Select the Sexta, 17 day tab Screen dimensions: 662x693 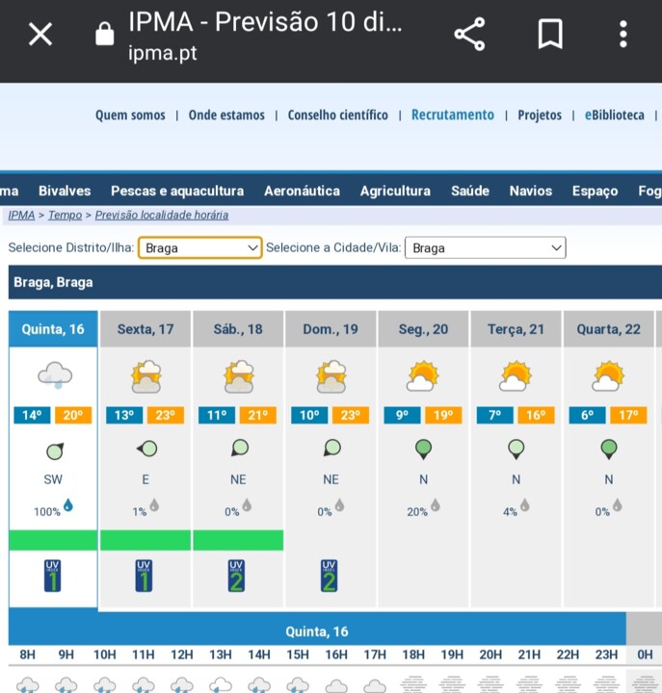[x=146, y=329]
